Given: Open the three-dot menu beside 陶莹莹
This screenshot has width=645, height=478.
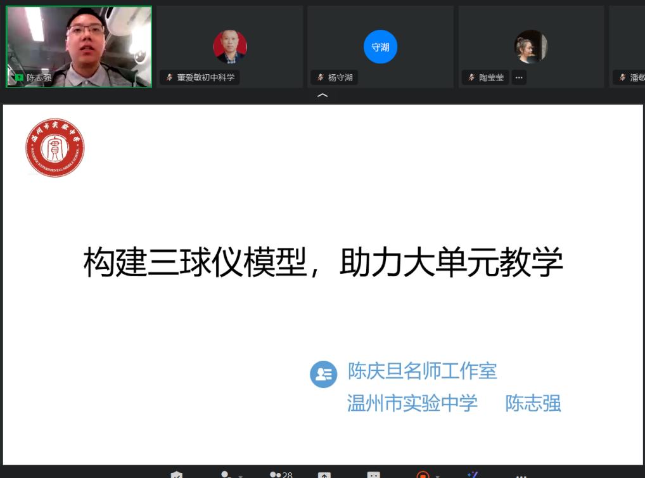Looking at the screenshot, I should [519, 77].
